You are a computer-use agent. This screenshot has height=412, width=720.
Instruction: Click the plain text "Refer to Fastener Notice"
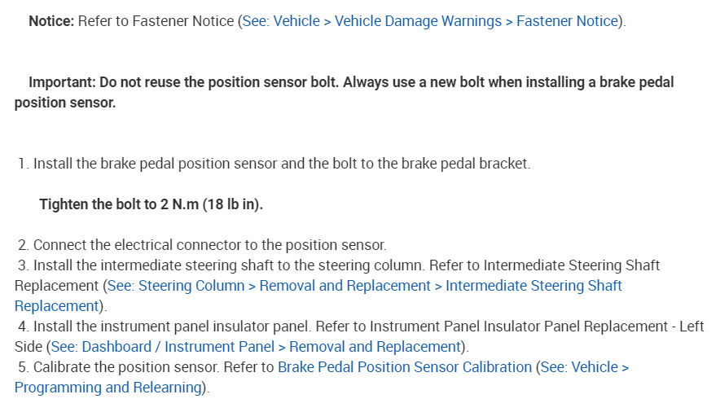pos(157,21)
